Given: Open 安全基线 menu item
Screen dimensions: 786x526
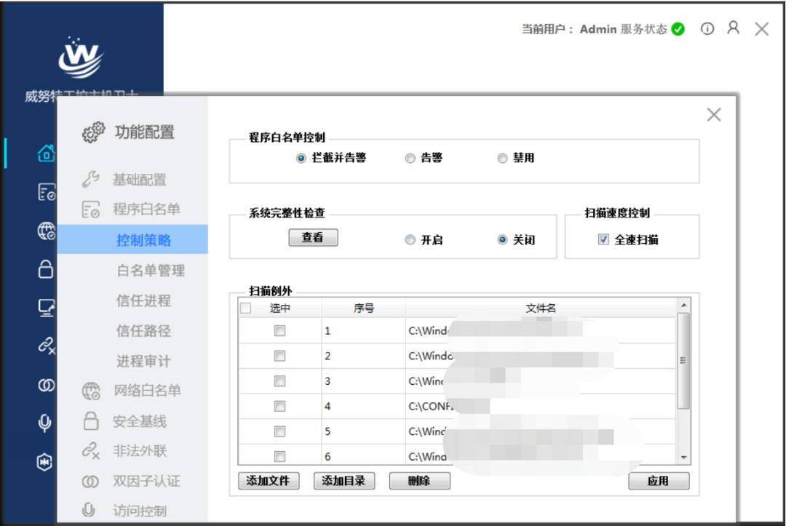Looking at the screenshot, I should click(139, 421).
